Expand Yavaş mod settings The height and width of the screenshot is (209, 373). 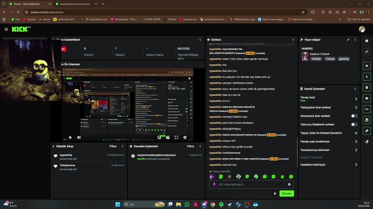point(356,99)
